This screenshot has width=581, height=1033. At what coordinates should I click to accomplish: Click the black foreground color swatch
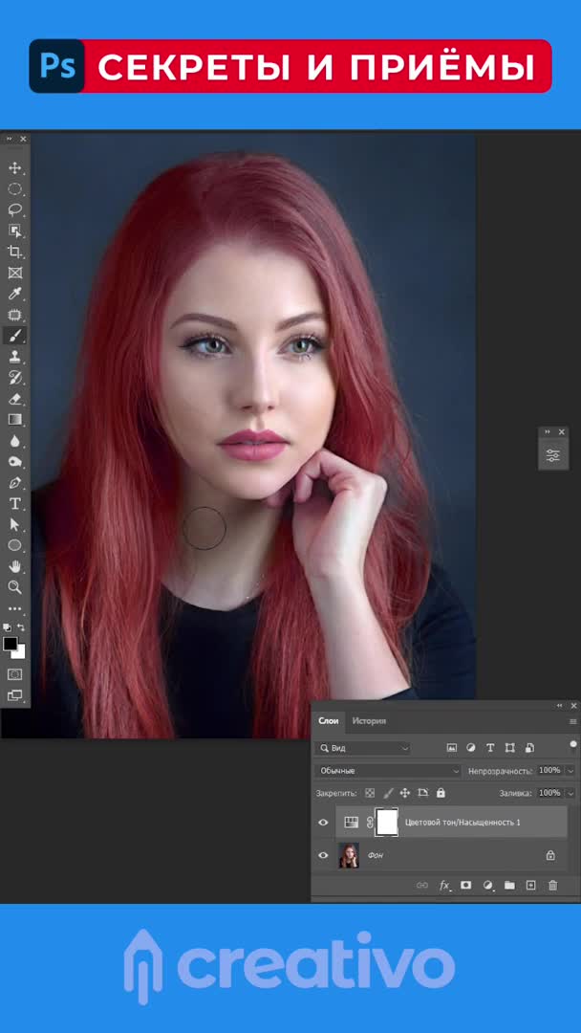[11, 645]
